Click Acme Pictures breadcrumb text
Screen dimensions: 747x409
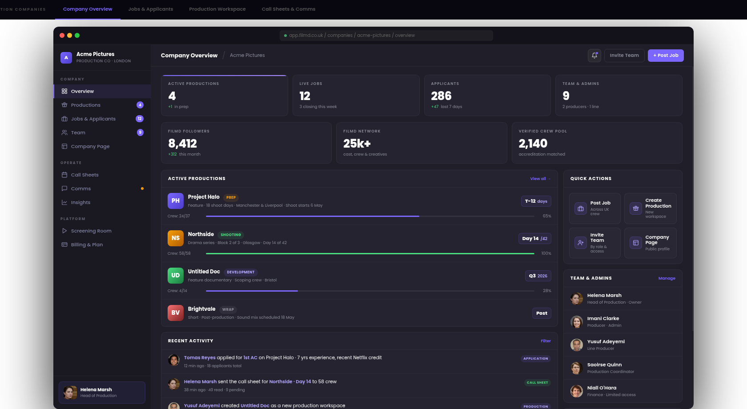coord(247,56)
